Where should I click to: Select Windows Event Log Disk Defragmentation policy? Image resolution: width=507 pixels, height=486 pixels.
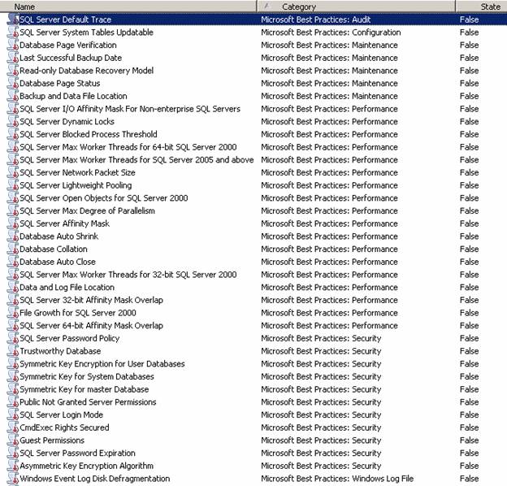[95, 479]
